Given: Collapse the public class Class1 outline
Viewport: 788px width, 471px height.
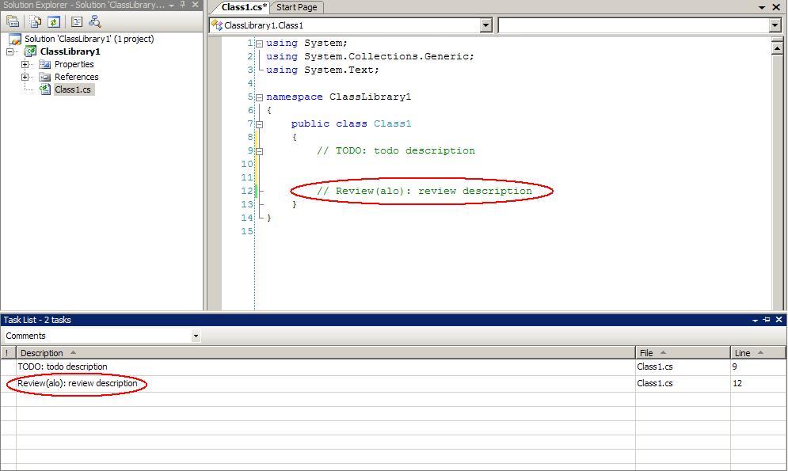Looking at the screenshot, I should tap(259, 124).
